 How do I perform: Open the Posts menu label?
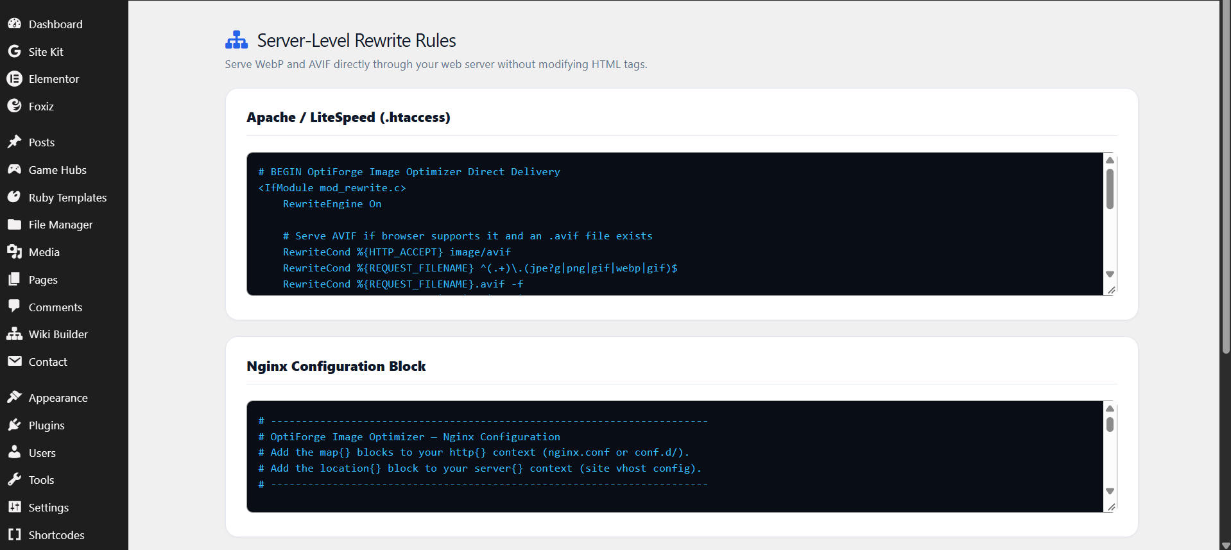click(42, 142)
